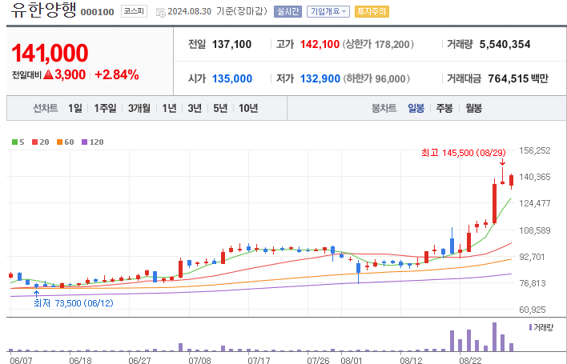Click the current price 141,000
This screenshot has width=567, height=364.
(x=50, y=53)
